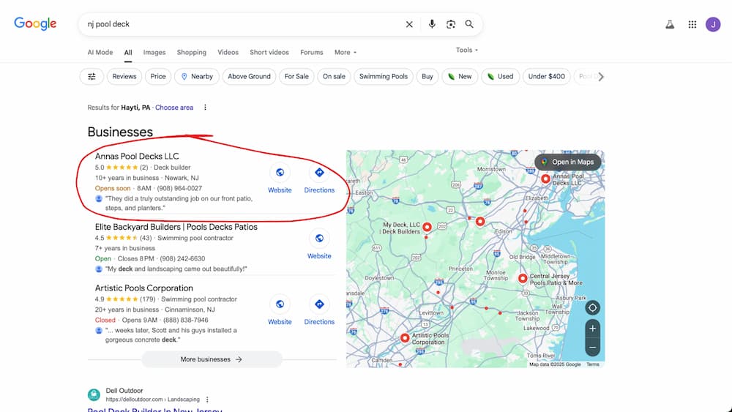
Task: Focus the search field with nj pool deck
Action: [240, 24]
